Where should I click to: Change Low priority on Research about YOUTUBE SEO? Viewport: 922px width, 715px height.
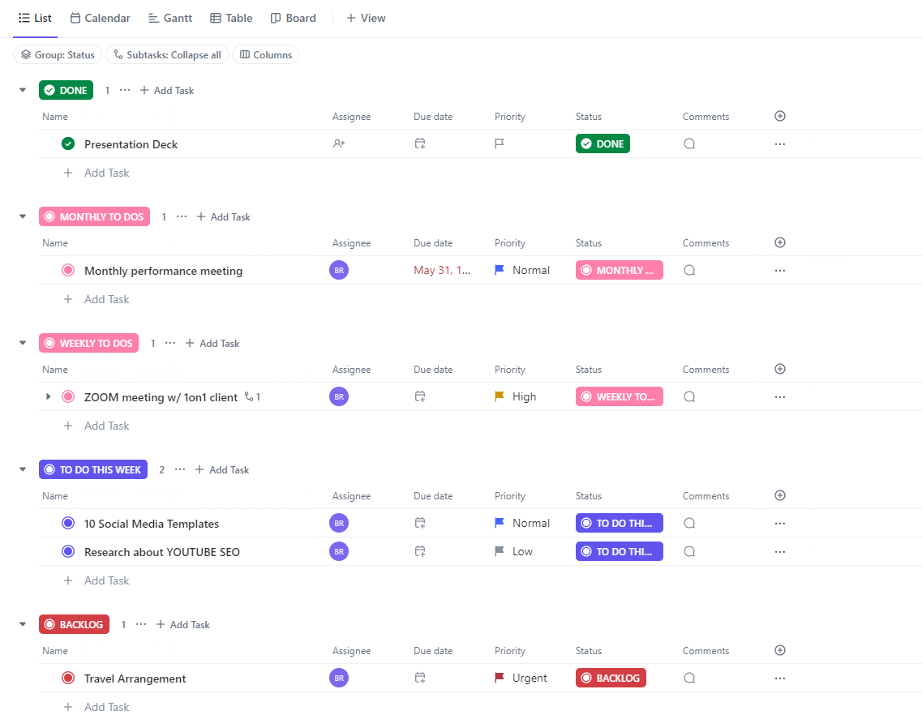coord(514,551)
